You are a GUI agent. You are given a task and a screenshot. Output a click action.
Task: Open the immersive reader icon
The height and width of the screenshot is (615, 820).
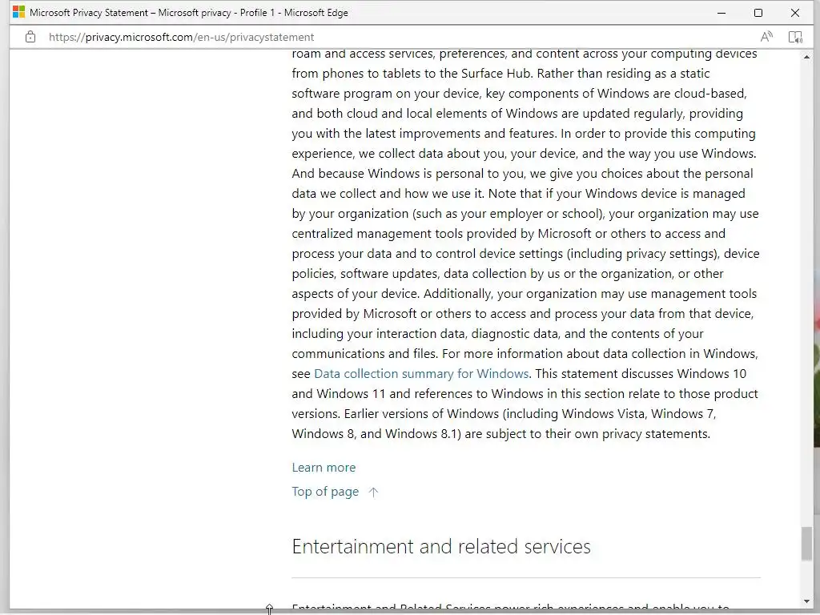795,37
